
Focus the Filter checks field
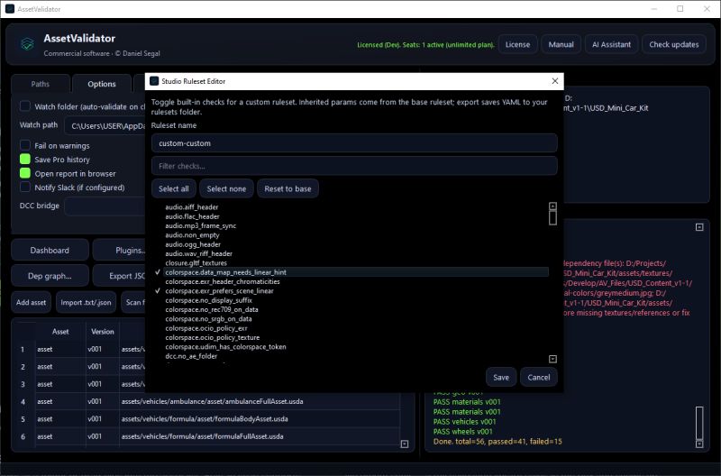[354, 166]
